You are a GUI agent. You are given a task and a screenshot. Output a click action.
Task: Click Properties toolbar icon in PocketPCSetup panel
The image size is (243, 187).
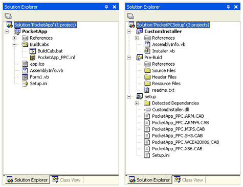pyautogui.click(x=130, y=16)
